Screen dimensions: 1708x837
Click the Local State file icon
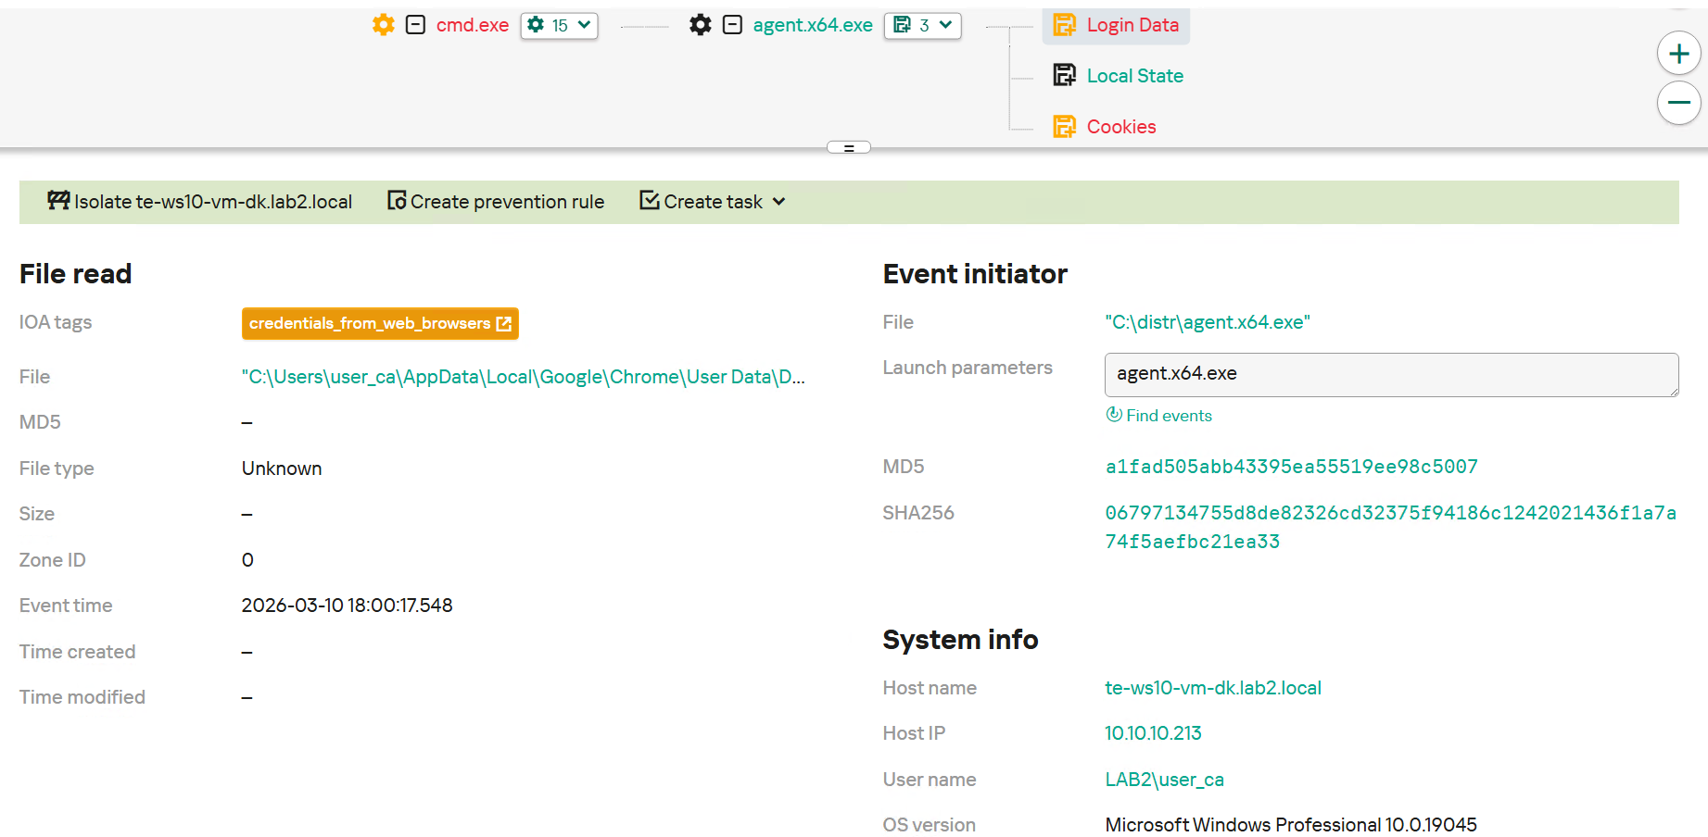pyautogui.click(x=1064, y=75)
